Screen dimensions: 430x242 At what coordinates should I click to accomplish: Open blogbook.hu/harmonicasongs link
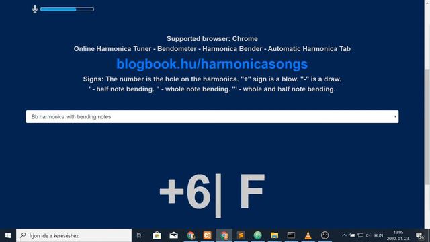coord(212,64)
